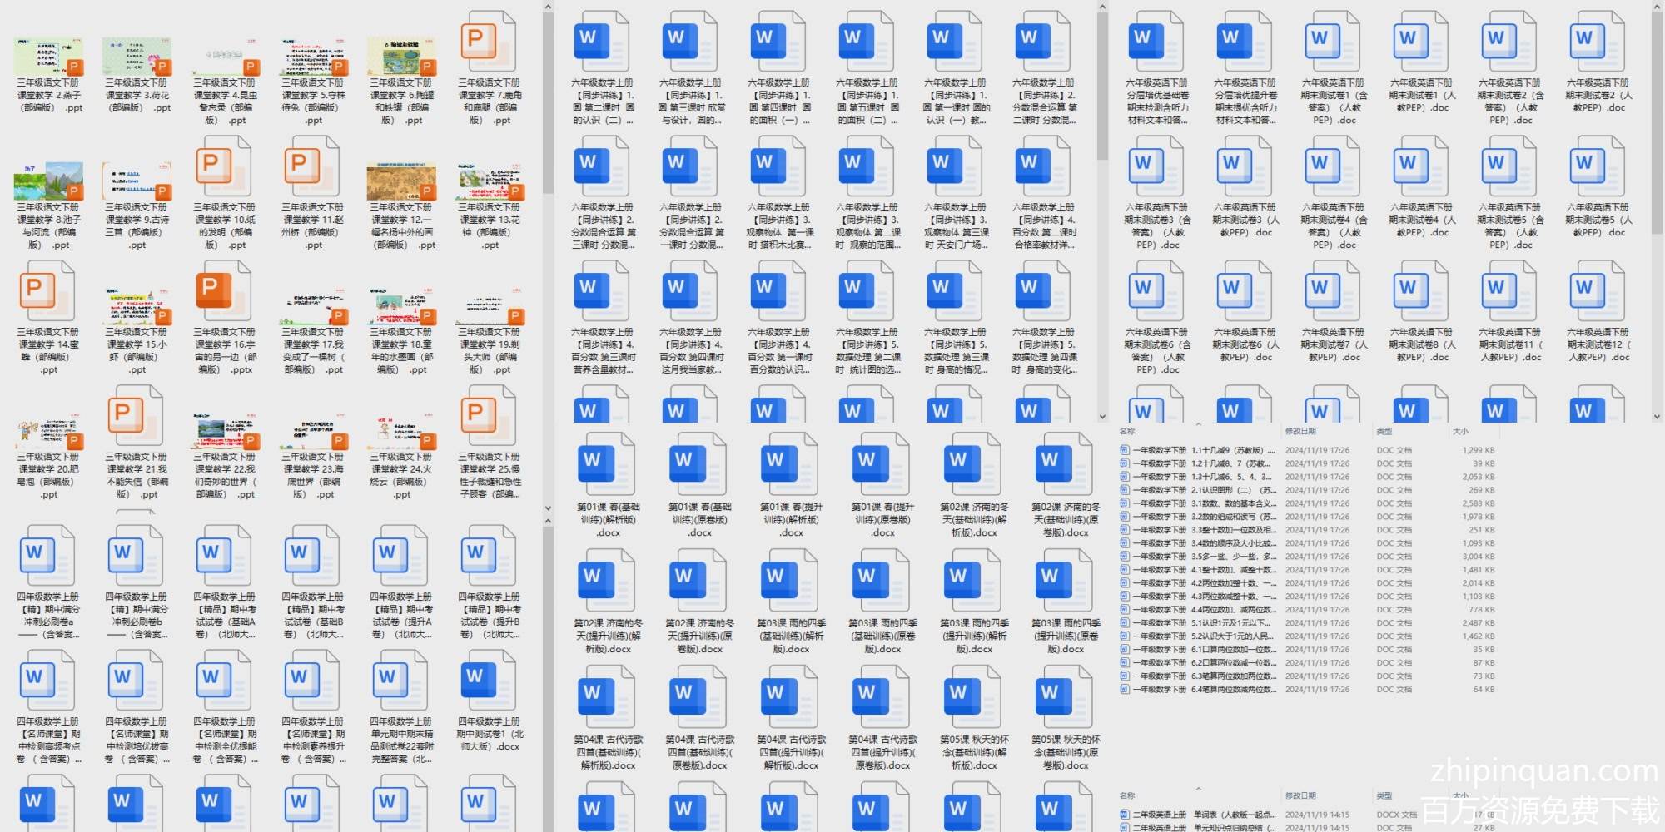This screenshot has height=832, width=1665.
Task: Sort 一年级数学 list by 类型 column header
Action: (1384, 431)
